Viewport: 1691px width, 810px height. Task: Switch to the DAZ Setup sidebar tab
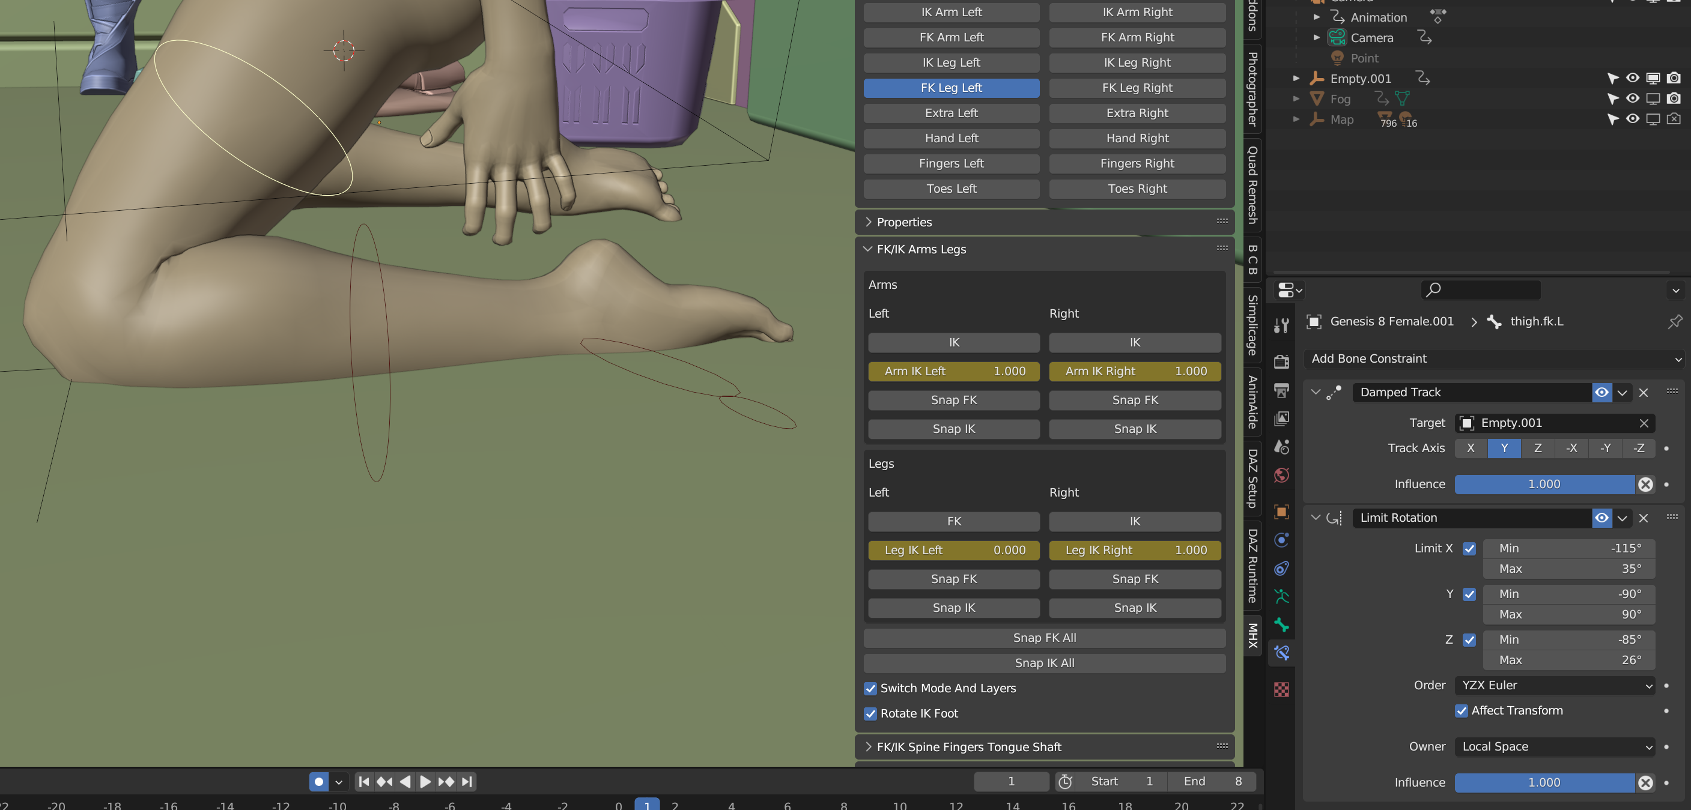tap(1252, 479)
